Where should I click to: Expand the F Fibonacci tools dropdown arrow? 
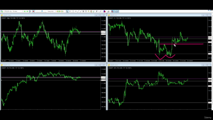click(x=98, y=11)
